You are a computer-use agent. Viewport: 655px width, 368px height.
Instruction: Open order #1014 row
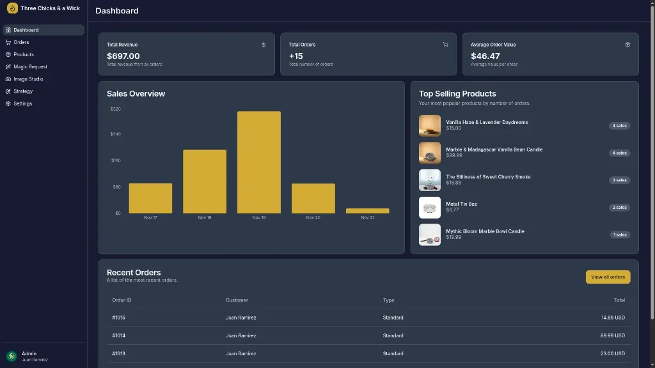tap(118, 335)
